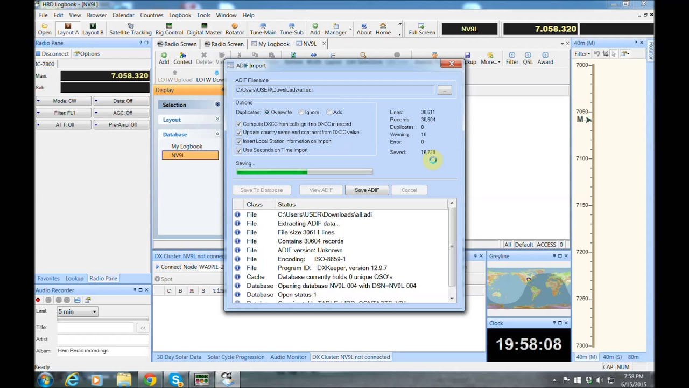
Task: Open the Mode: CW dropdown
Action: [x=64, y=101]
